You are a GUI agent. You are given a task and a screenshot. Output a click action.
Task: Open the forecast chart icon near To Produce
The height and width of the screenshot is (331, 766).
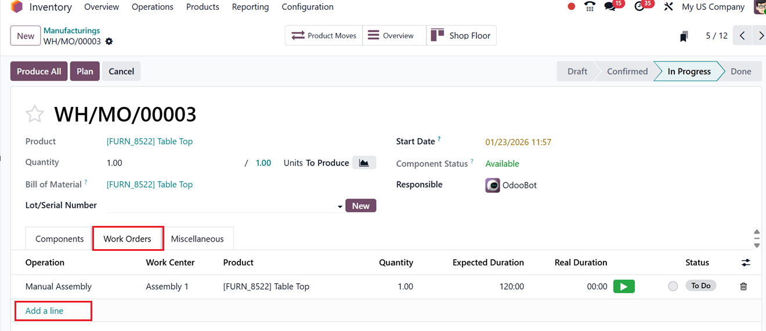364,163
